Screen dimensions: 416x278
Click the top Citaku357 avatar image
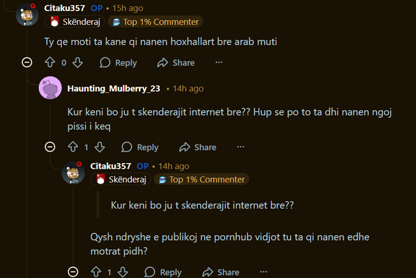(x=27, y=14)
